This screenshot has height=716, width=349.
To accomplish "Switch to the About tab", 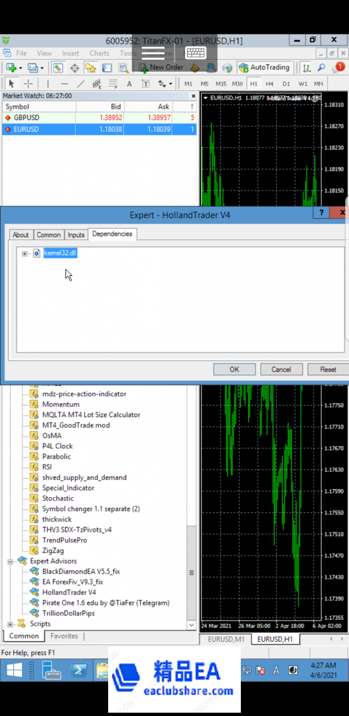I will coord(21,235).
